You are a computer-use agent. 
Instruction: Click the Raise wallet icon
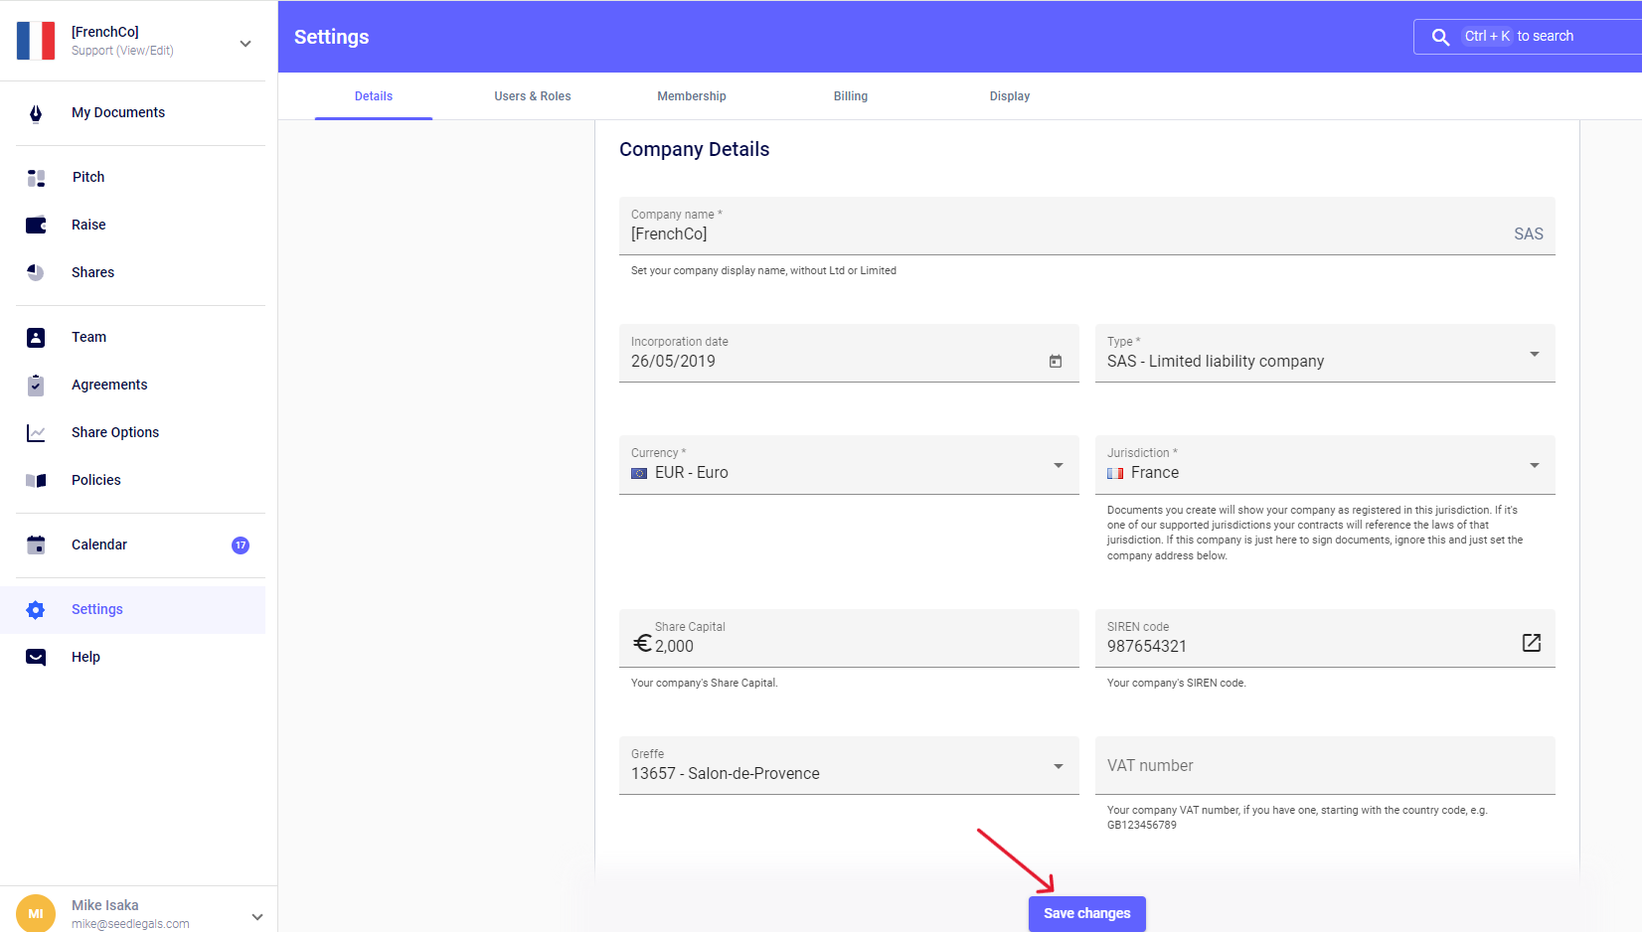36,226
